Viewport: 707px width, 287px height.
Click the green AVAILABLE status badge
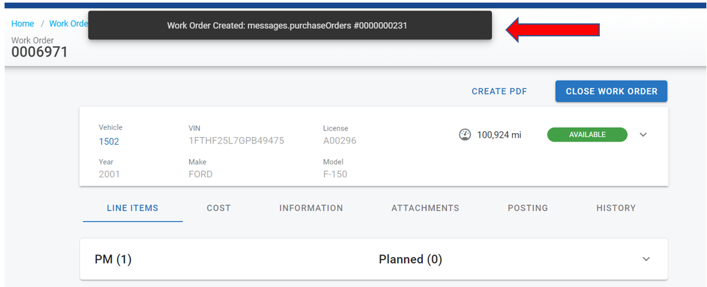point(587,135)
